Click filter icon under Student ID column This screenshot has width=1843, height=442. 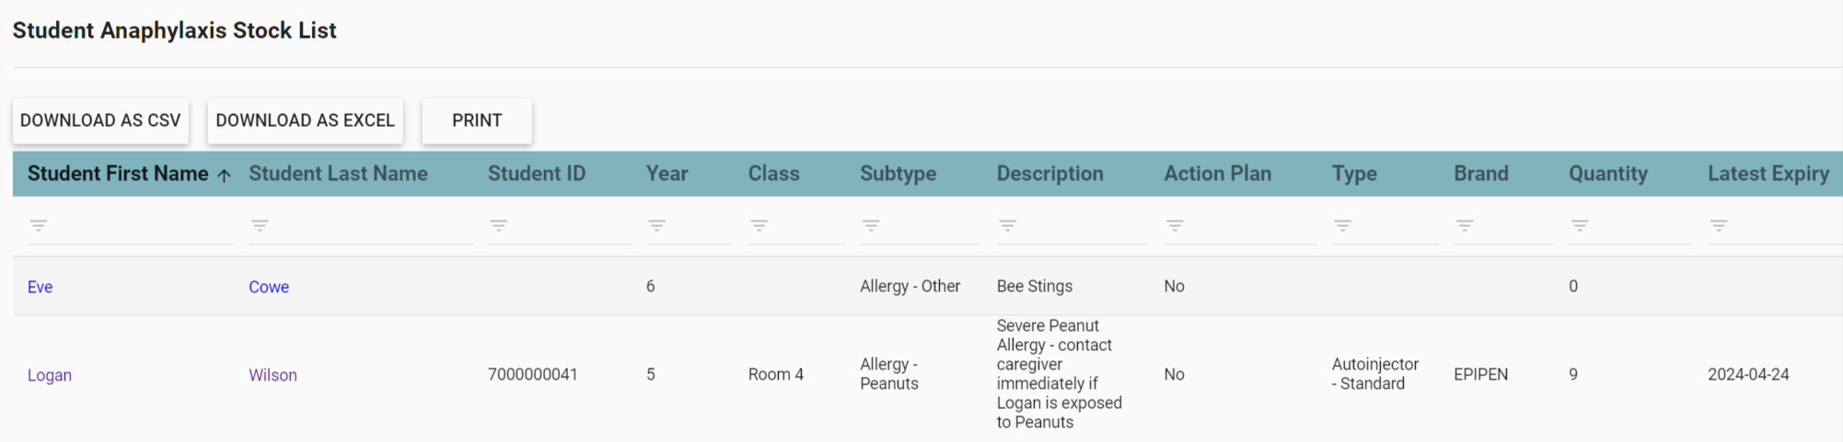point(498,225)
